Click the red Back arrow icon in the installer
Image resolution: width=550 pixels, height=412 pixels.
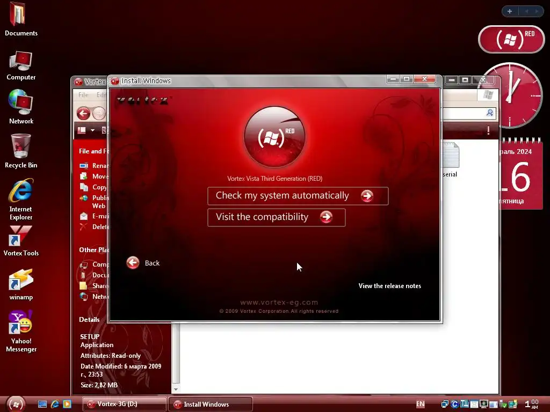133,262
